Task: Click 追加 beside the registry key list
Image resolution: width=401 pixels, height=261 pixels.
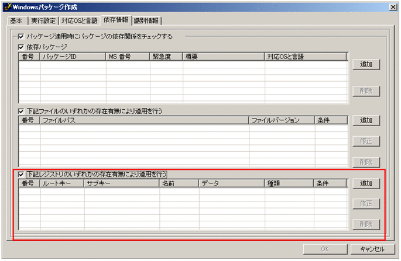Action: tap(366, 184)
